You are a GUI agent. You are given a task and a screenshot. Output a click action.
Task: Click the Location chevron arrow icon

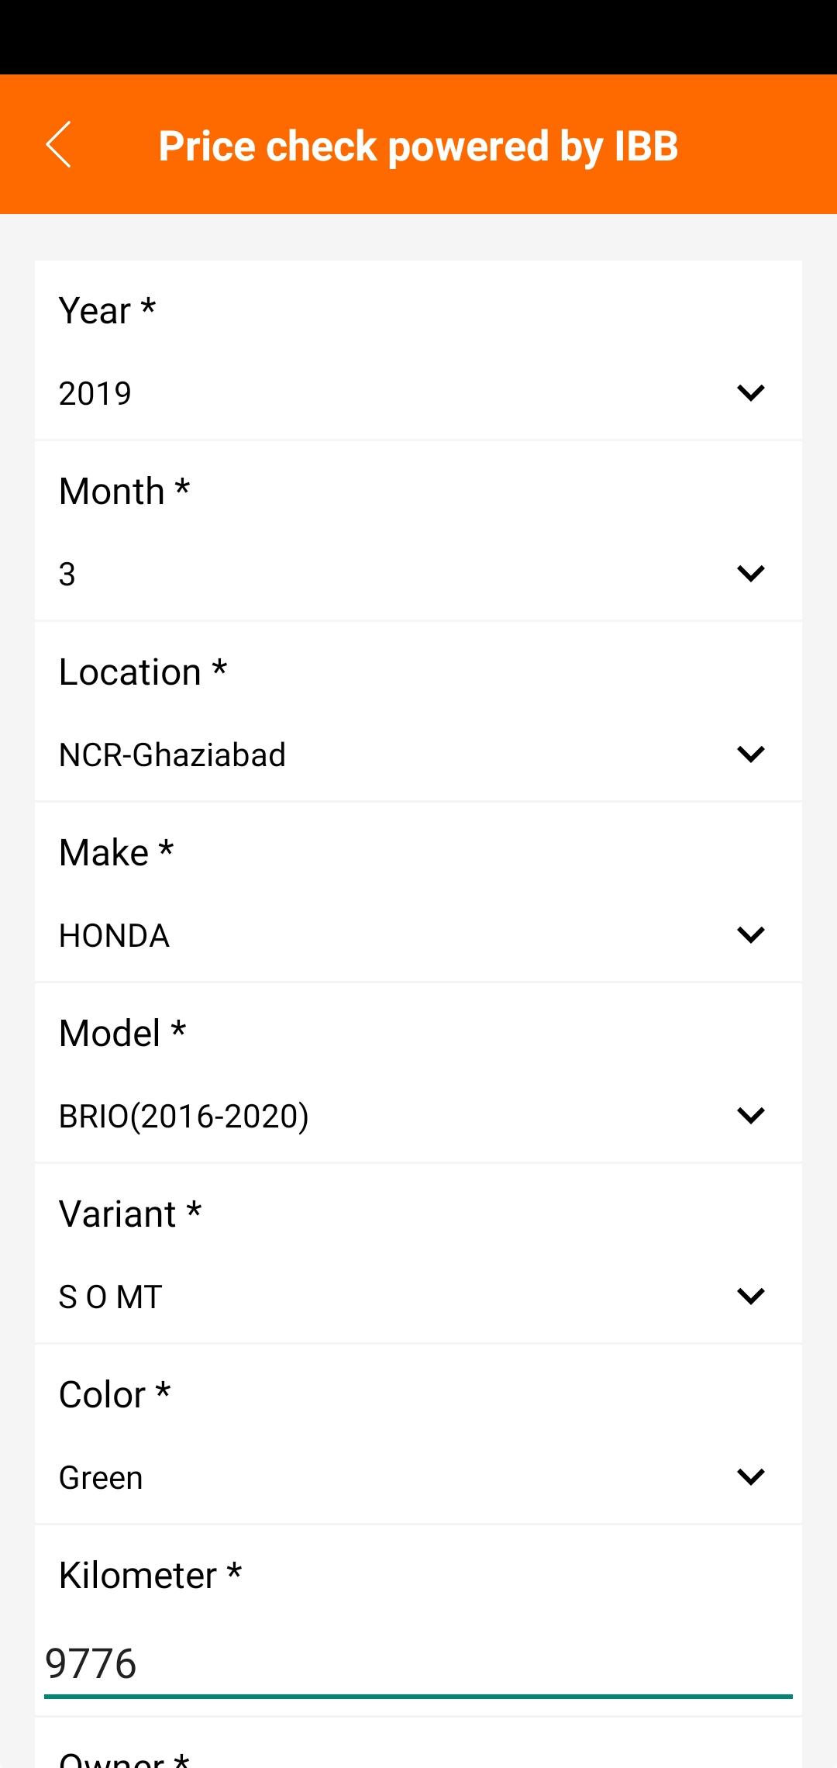(750, 755)
